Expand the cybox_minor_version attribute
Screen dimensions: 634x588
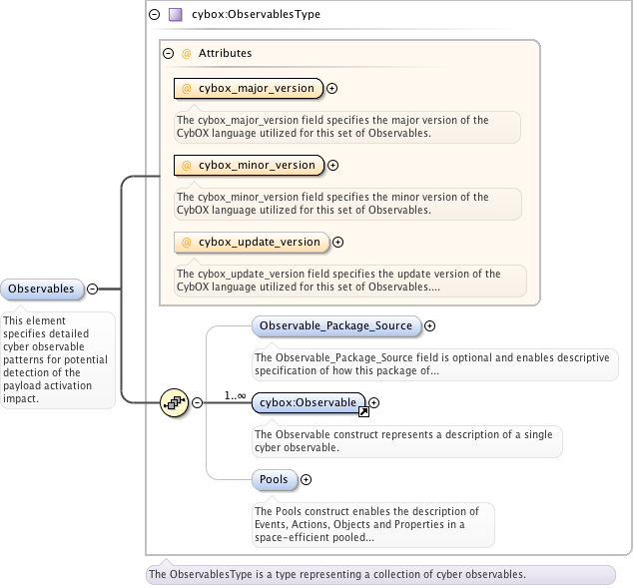[332, 166]
